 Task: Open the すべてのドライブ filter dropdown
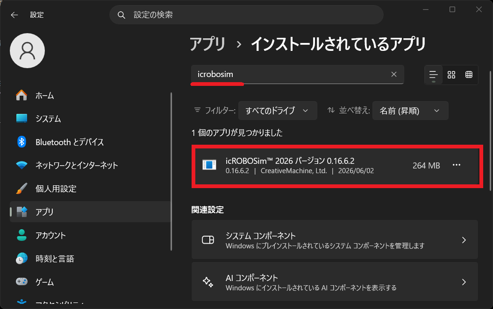point(278,111)
